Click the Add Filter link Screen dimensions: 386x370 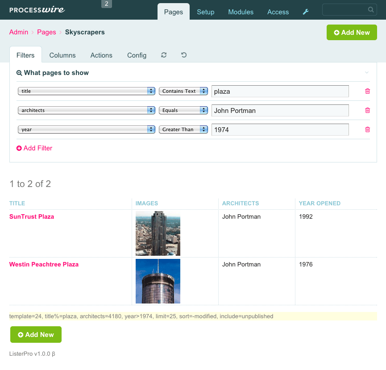[x=34, y=148]
